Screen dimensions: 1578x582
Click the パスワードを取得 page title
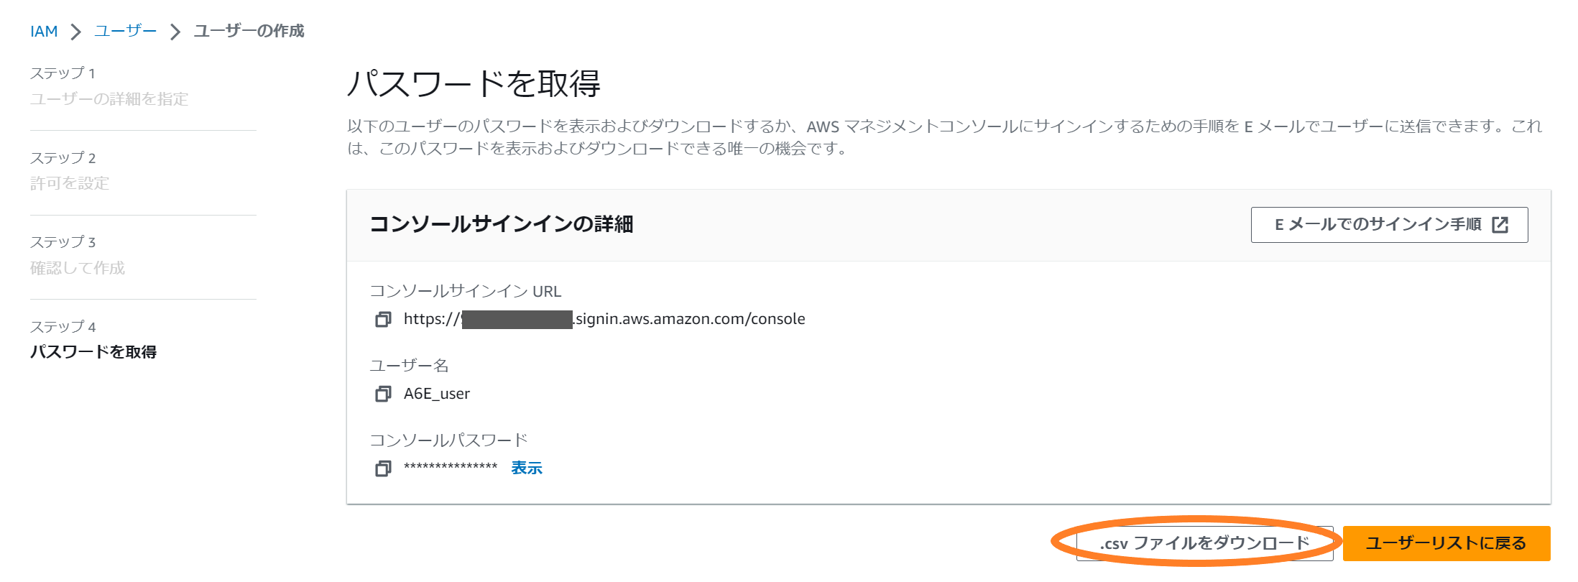pos(474,83)
